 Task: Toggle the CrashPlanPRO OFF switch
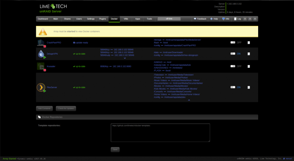click(233, 43)
